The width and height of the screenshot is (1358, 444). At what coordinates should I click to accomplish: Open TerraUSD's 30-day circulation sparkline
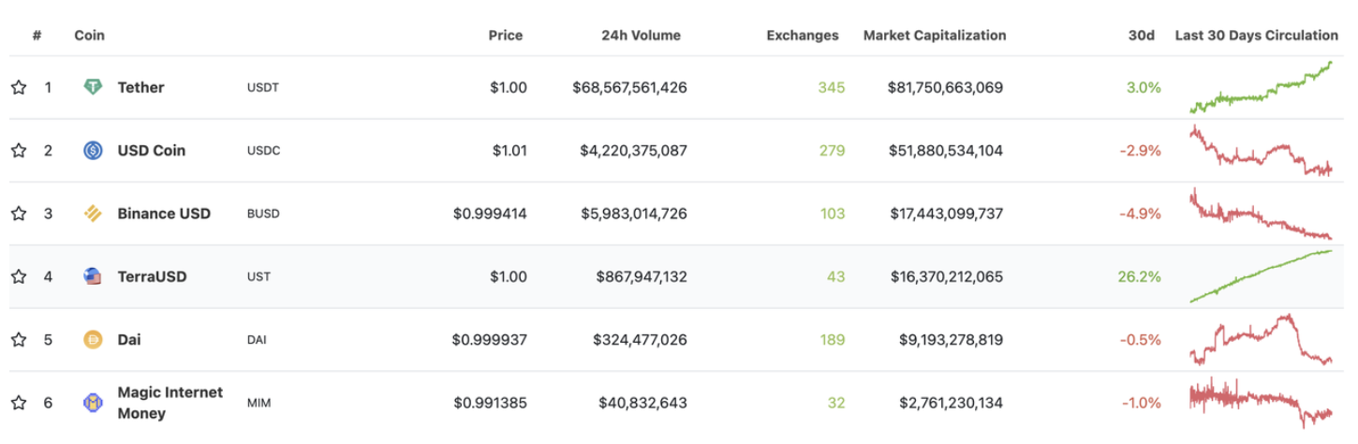pyautogui.click(x=1261, y=276)
